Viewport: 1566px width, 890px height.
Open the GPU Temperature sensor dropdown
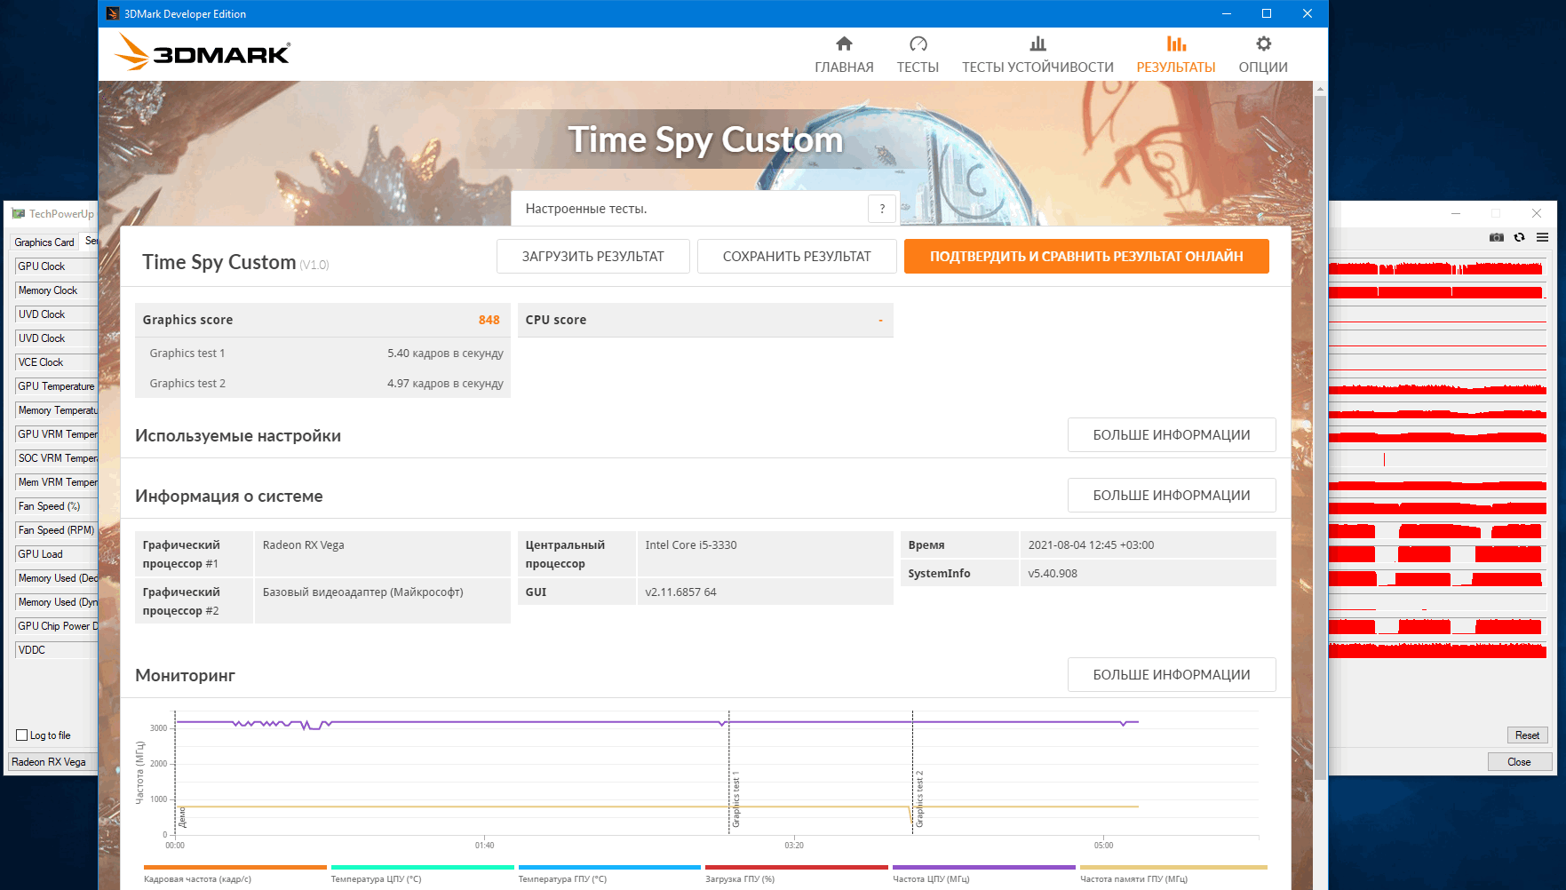click(x=57, y=385)
